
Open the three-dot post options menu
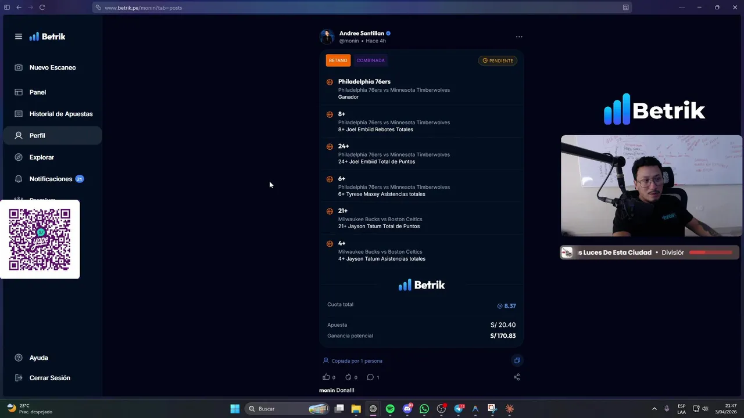click(x=519, y=37)
